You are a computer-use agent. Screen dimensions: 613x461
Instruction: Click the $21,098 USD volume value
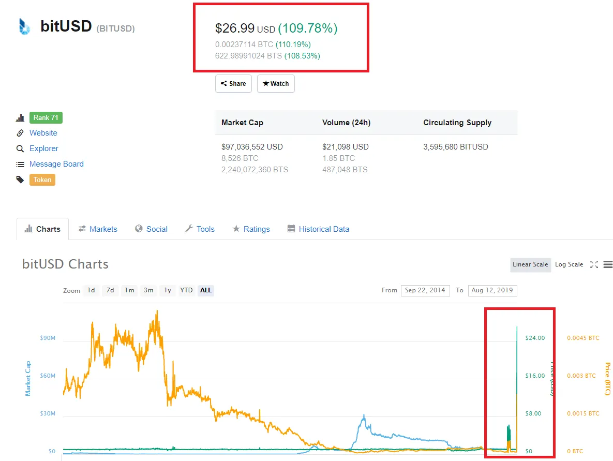pyautogui.click(x=346, y=147)
